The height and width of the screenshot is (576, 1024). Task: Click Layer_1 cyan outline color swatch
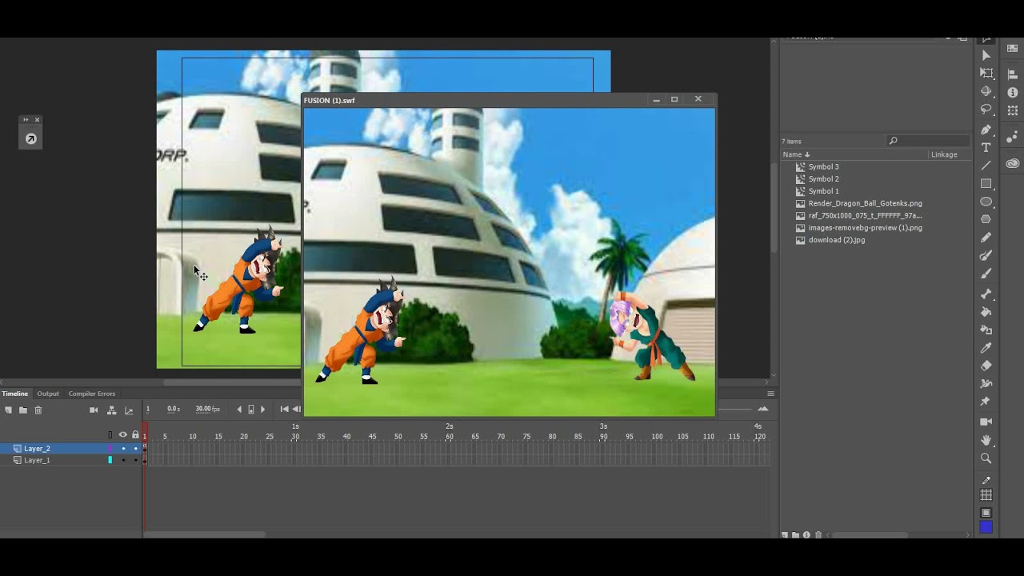pyautogui.click(x=110, y=461)
